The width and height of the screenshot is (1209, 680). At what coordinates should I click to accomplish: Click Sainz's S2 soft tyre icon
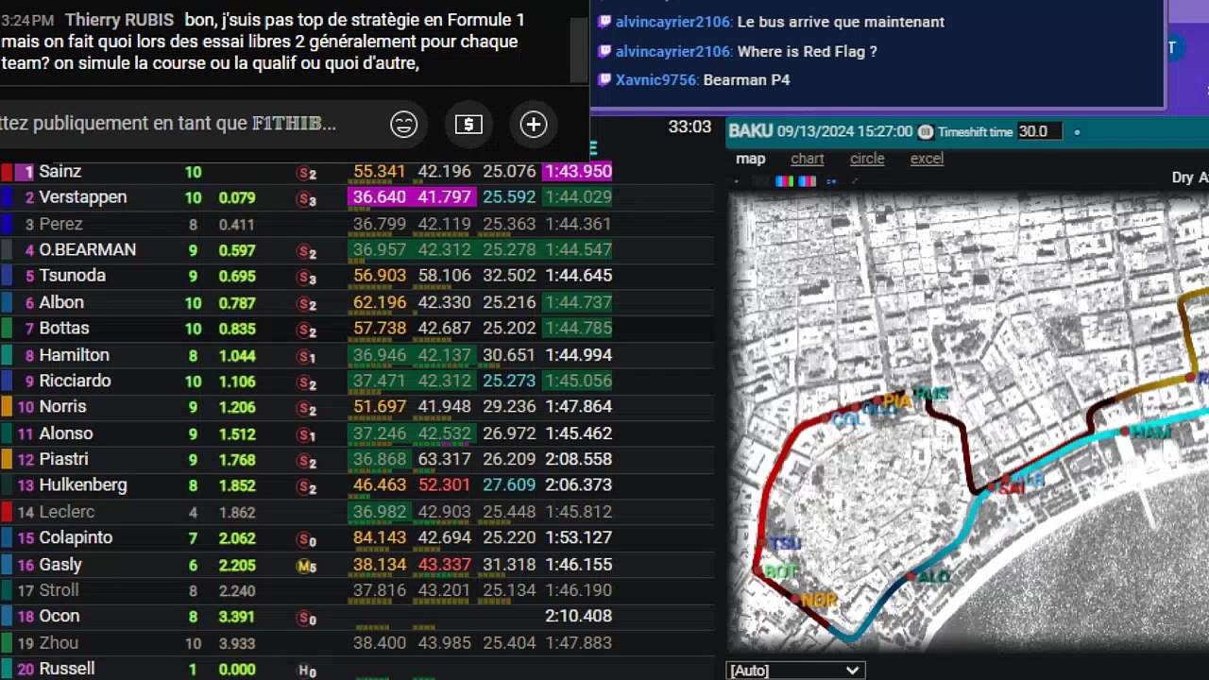tap(307, 173)
